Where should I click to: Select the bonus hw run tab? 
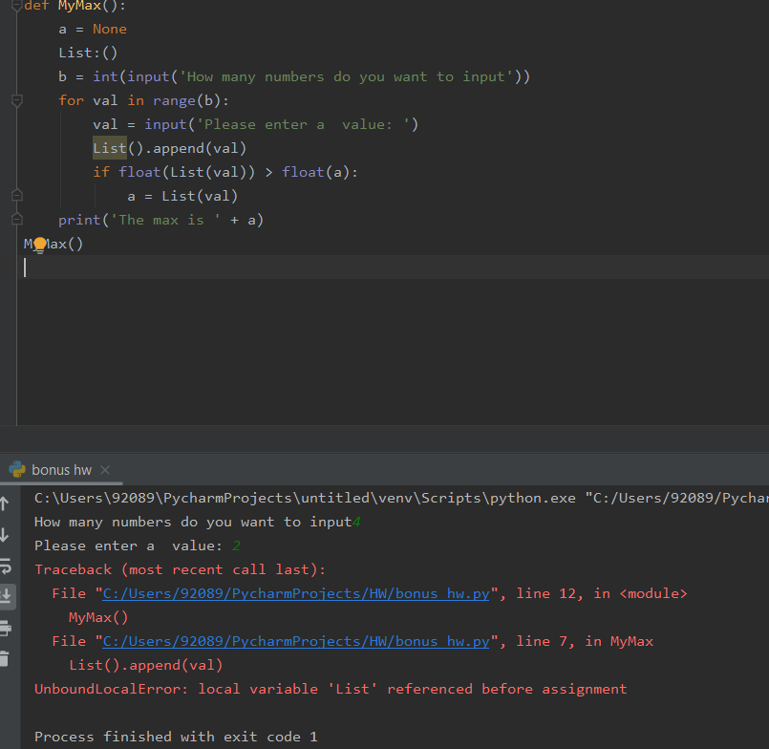tap(52, 470)
